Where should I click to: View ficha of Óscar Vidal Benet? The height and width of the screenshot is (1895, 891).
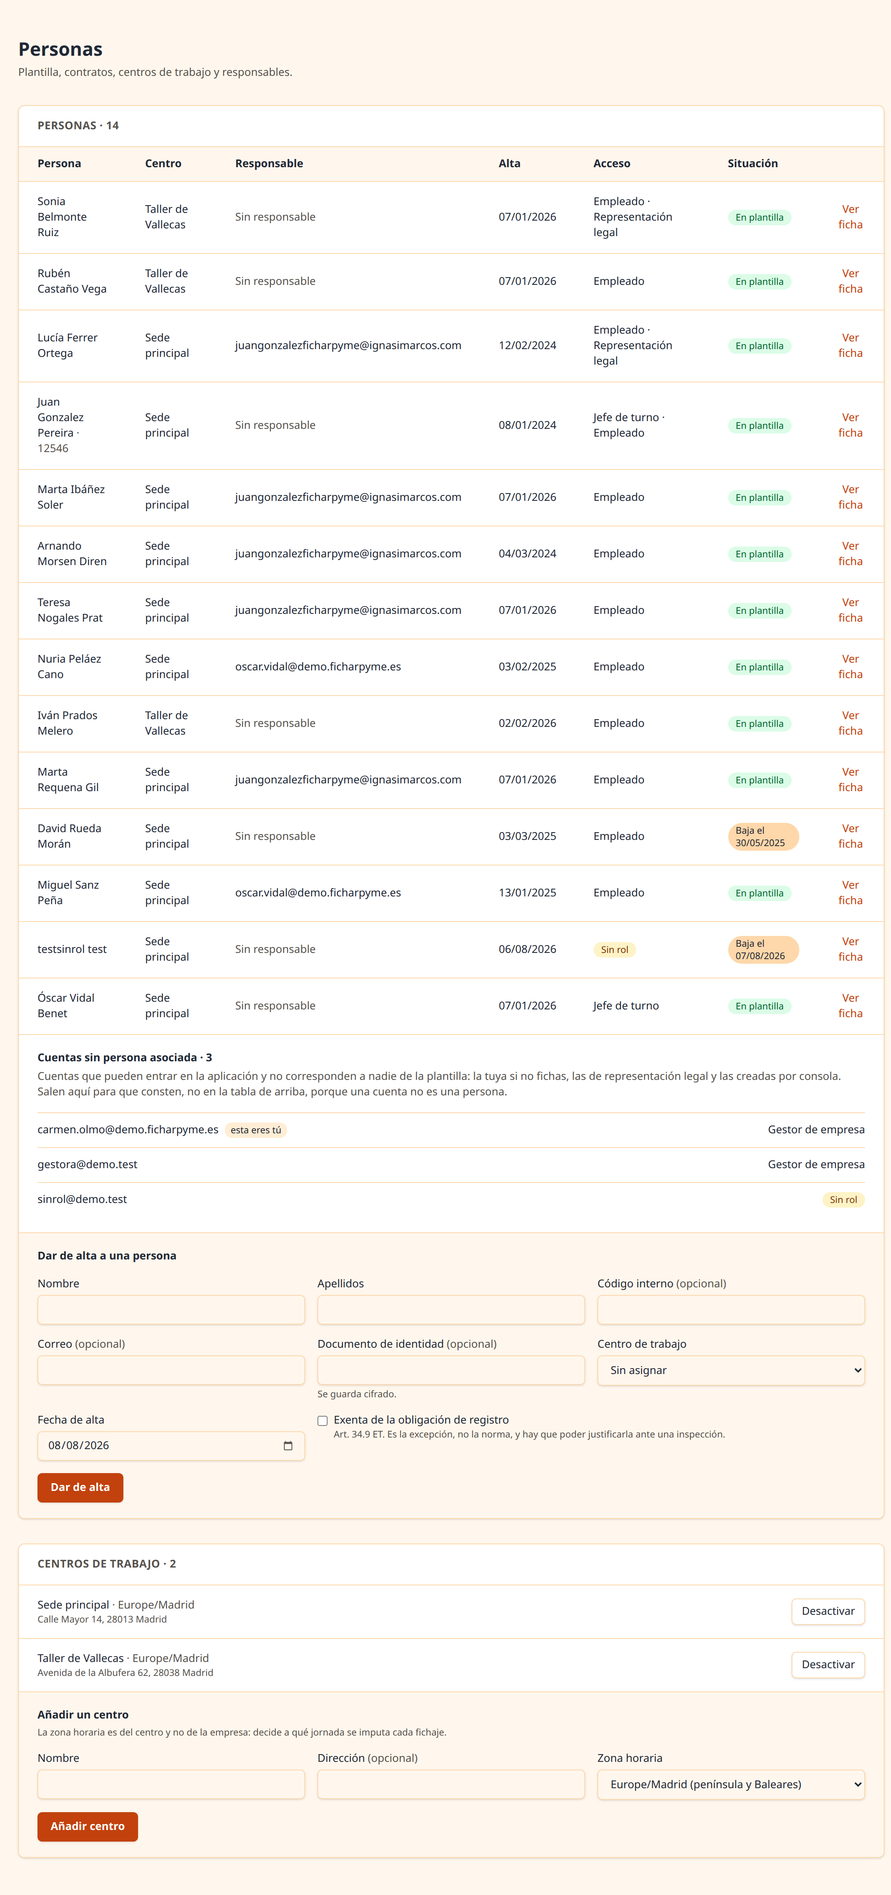850,1006
